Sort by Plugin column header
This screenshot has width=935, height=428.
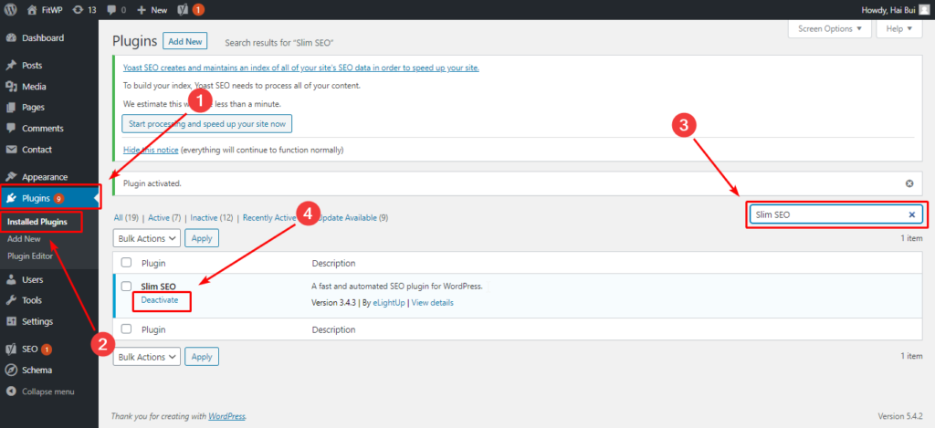point(153,263)
